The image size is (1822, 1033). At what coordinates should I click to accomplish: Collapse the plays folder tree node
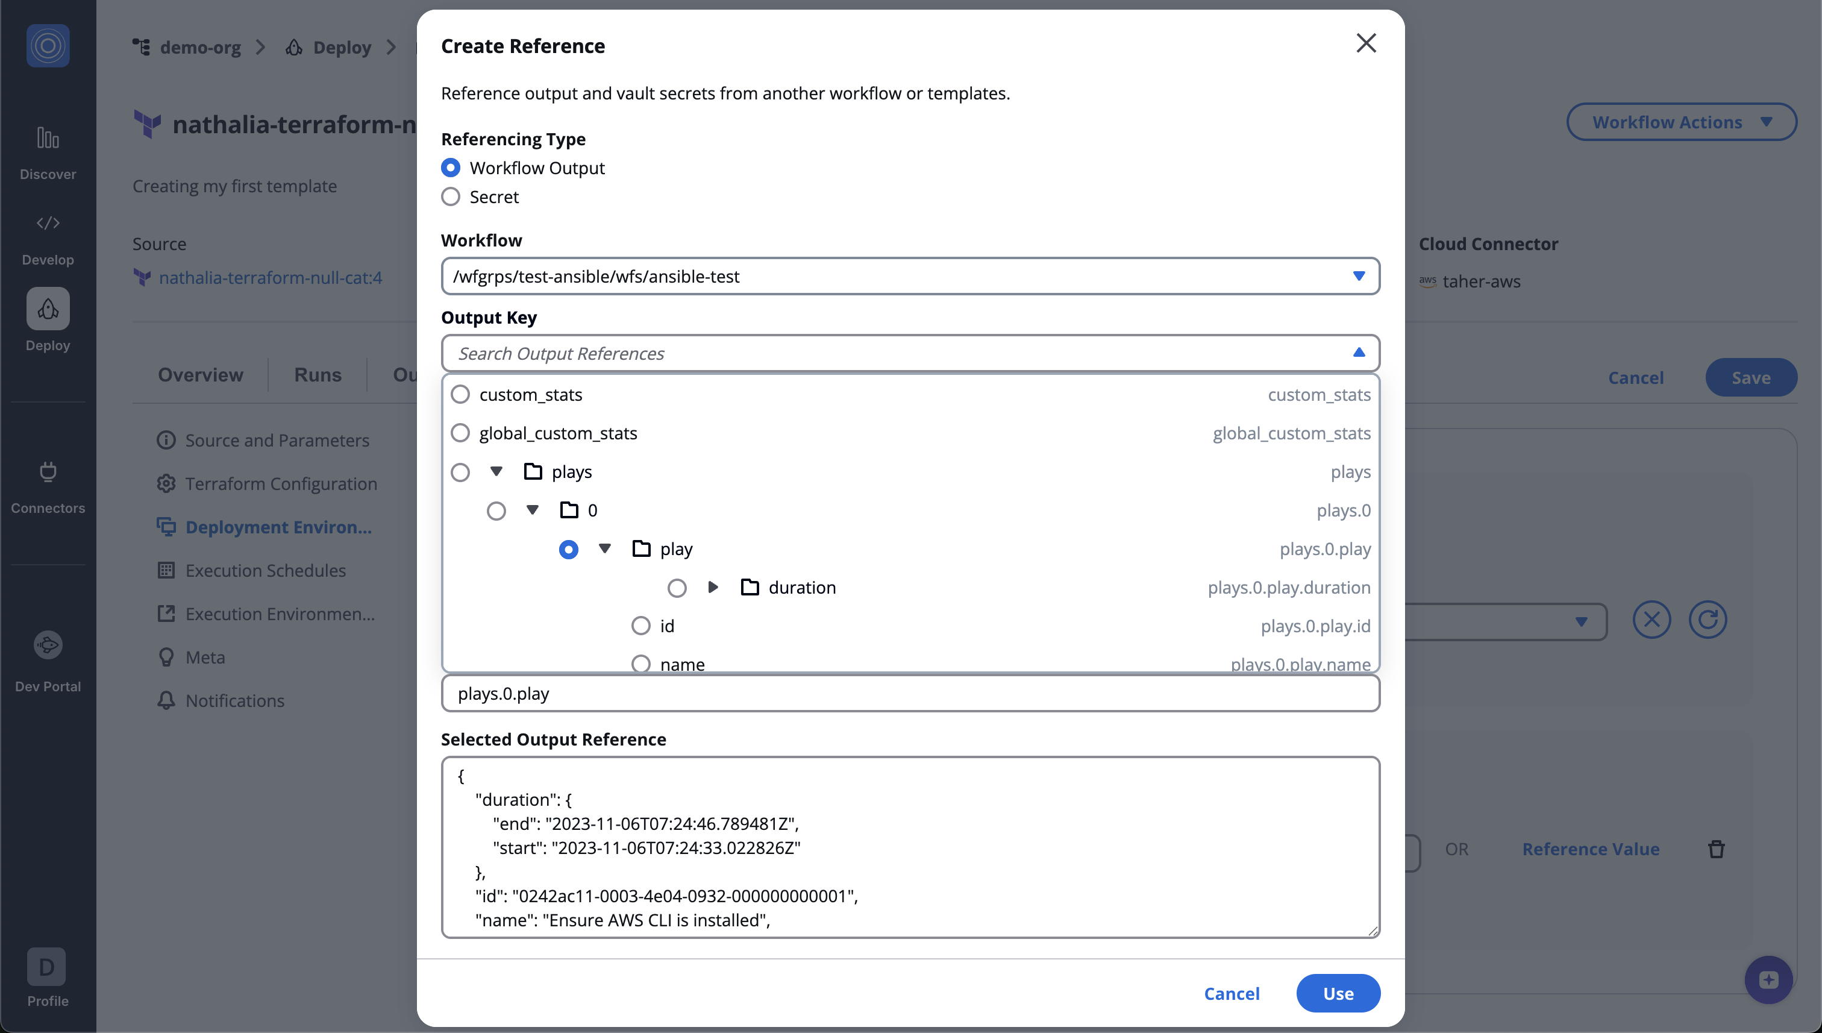point(496,471)
